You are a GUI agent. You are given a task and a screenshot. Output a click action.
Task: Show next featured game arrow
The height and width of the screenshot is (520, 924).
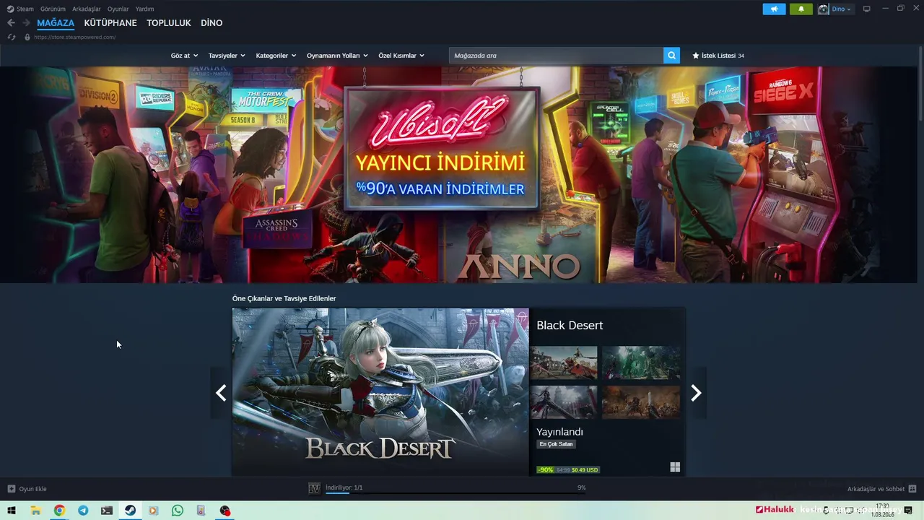click(696, 393)
